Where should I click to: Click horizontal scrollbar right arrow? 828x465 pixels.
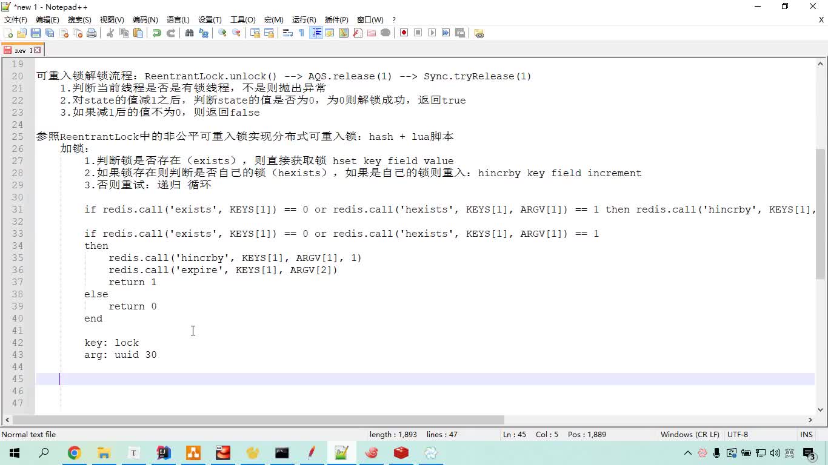(x=810, y=420)
